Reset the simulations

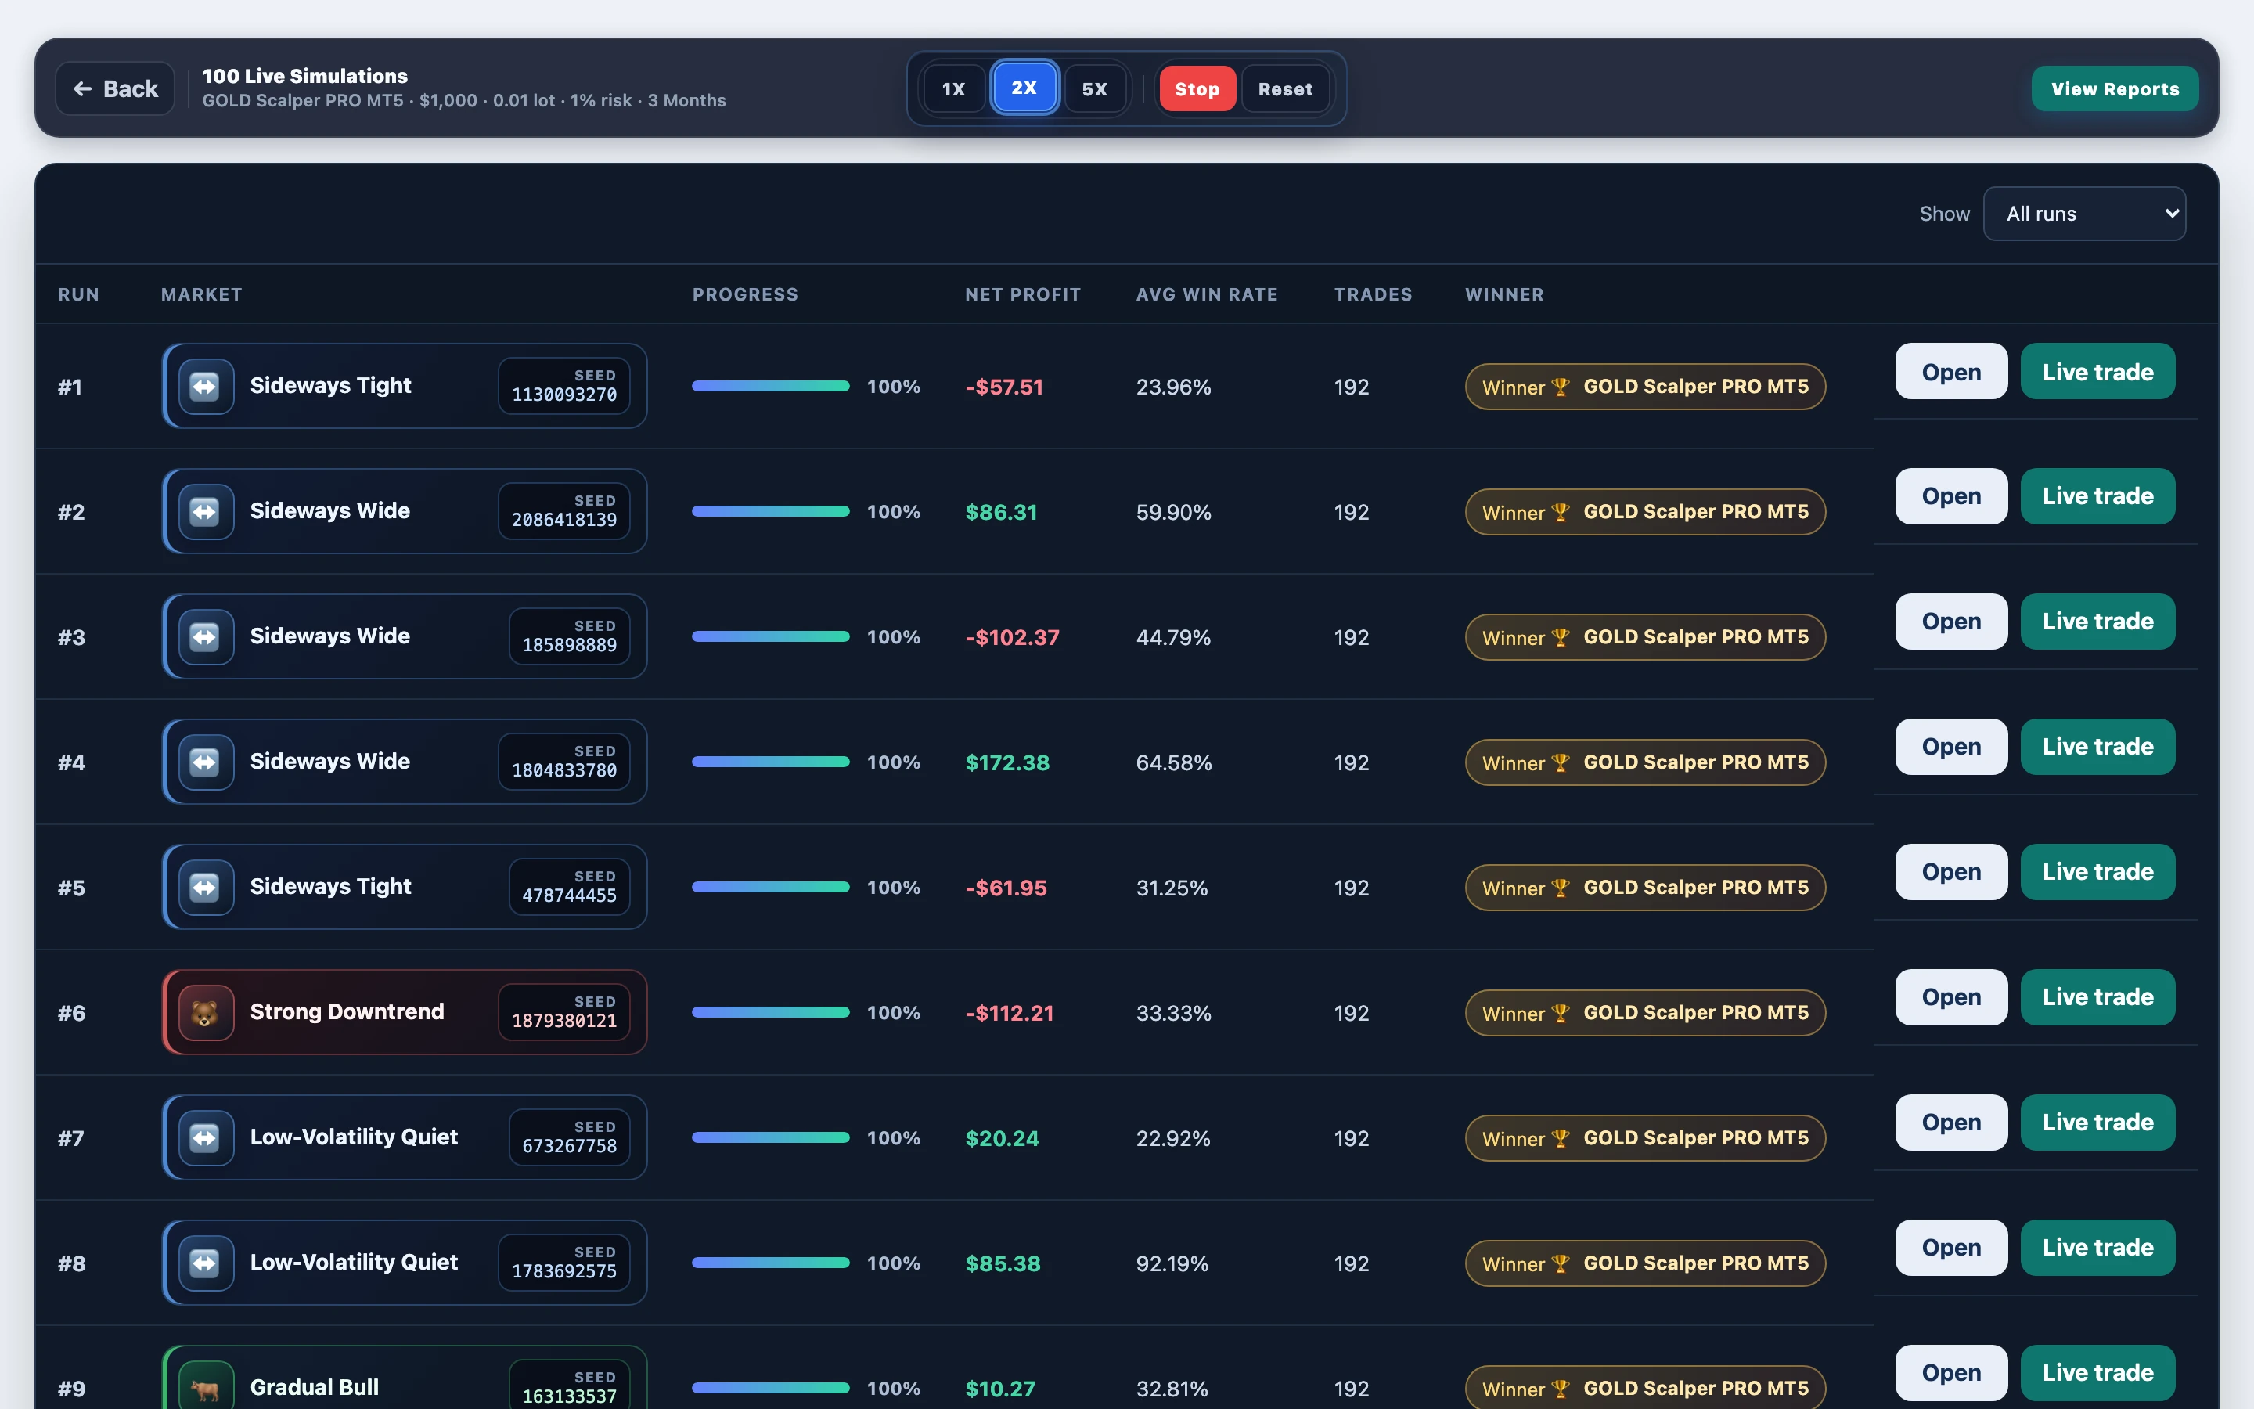[1285, 88]
